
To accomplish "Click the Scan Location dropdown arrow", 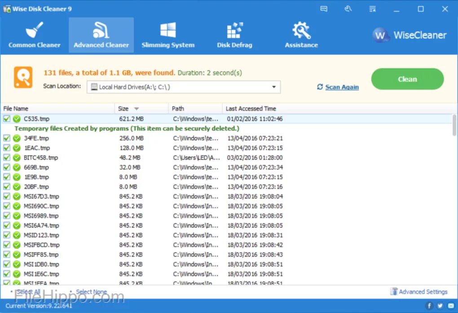I will point(274,87).
